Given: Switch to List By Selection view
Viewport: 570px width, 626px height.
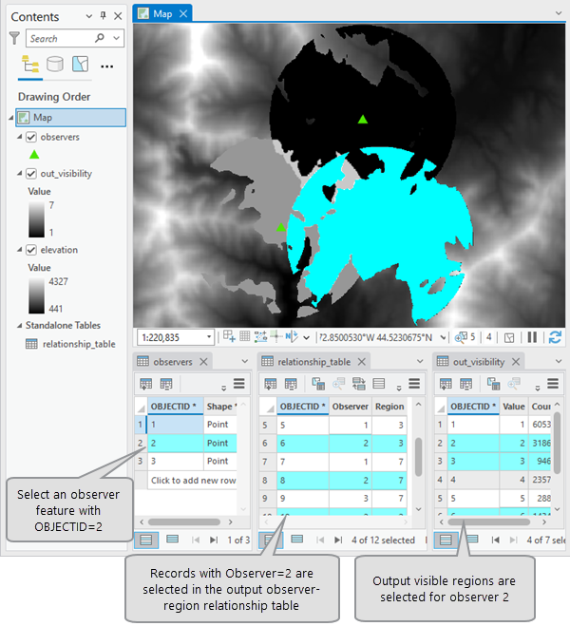Looking at the screenshot, I should click(x=81, y=65).
